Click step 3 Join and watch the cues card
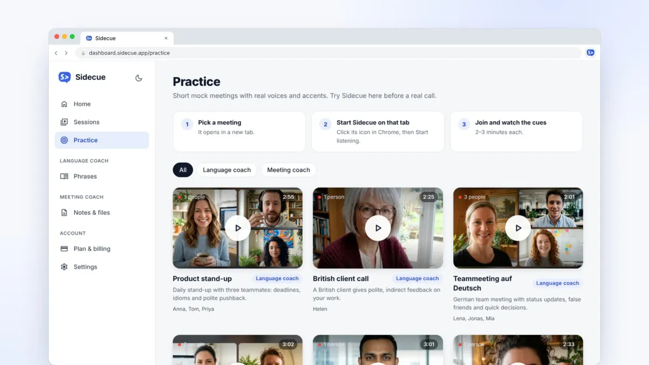This screenshot has width=649, height=365. coord(516,131)
